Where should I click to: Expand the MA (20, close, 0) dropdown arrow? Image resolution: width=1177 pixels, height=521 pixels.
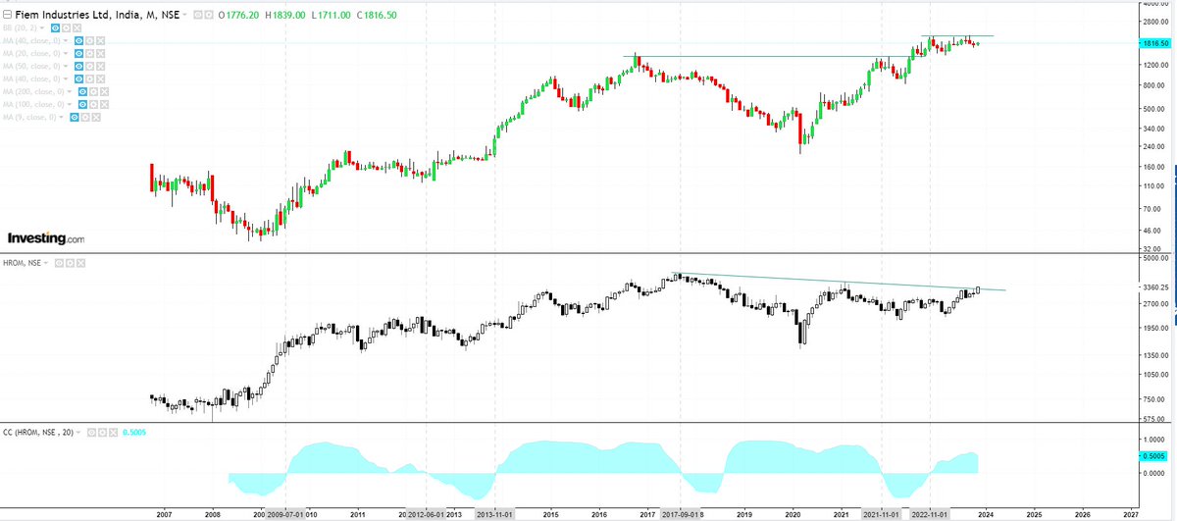pyautogui.click(x=65, y=53)
